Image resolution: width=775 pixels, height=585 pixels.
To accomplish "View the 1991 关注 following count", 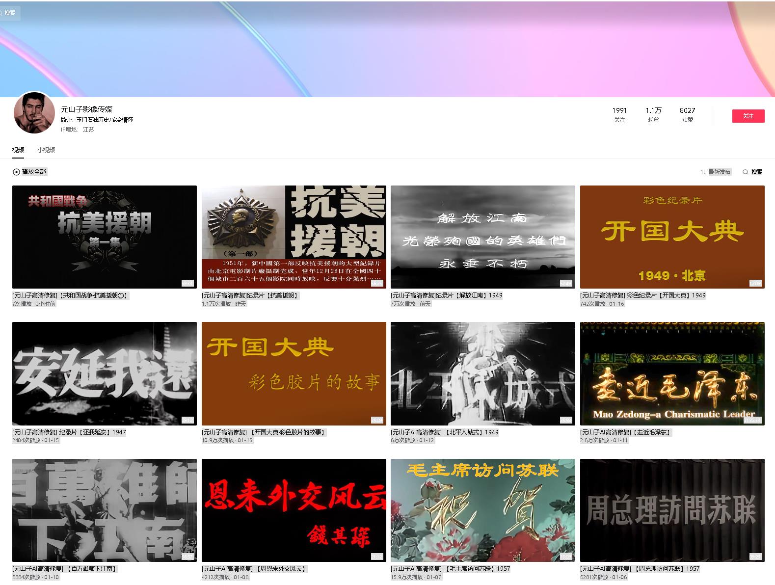I will tap(619, 114).
